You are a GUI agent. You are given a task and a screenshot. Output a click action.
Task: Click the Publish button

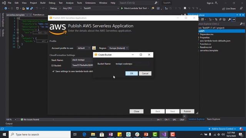pos(187,111)
